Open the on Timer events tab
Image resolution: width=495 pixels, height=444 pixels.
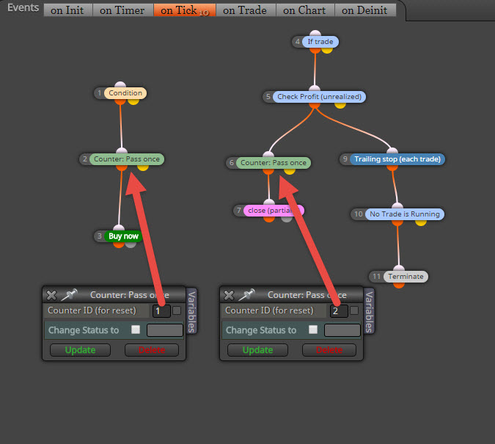click(x=122, y=10)
